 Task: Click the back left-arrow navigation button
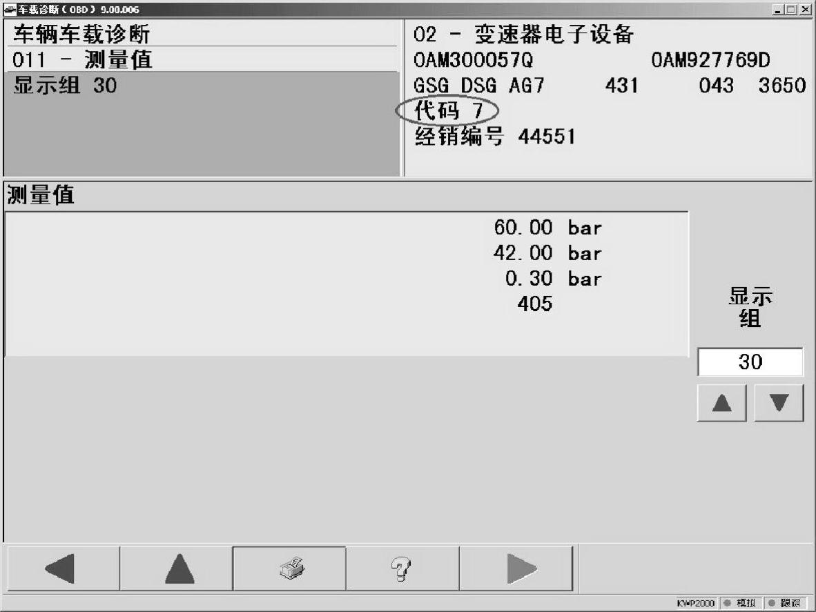64,569
